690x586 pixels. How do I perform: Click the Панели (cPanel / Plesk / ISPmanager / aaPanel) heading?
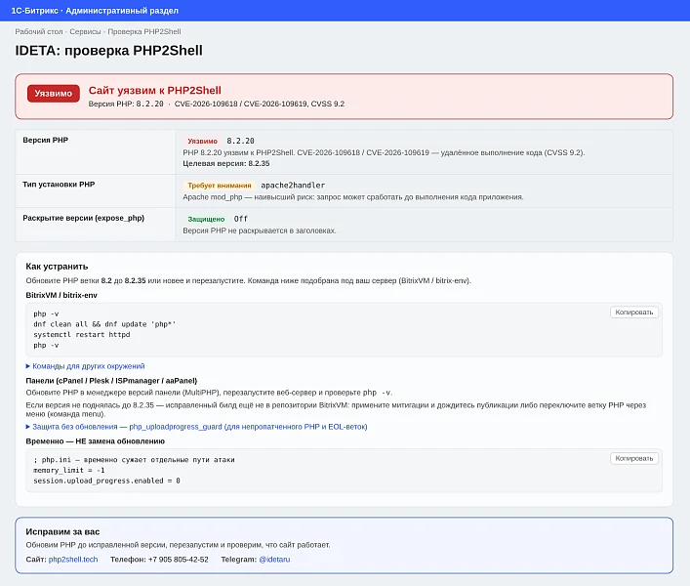point(111,380)
